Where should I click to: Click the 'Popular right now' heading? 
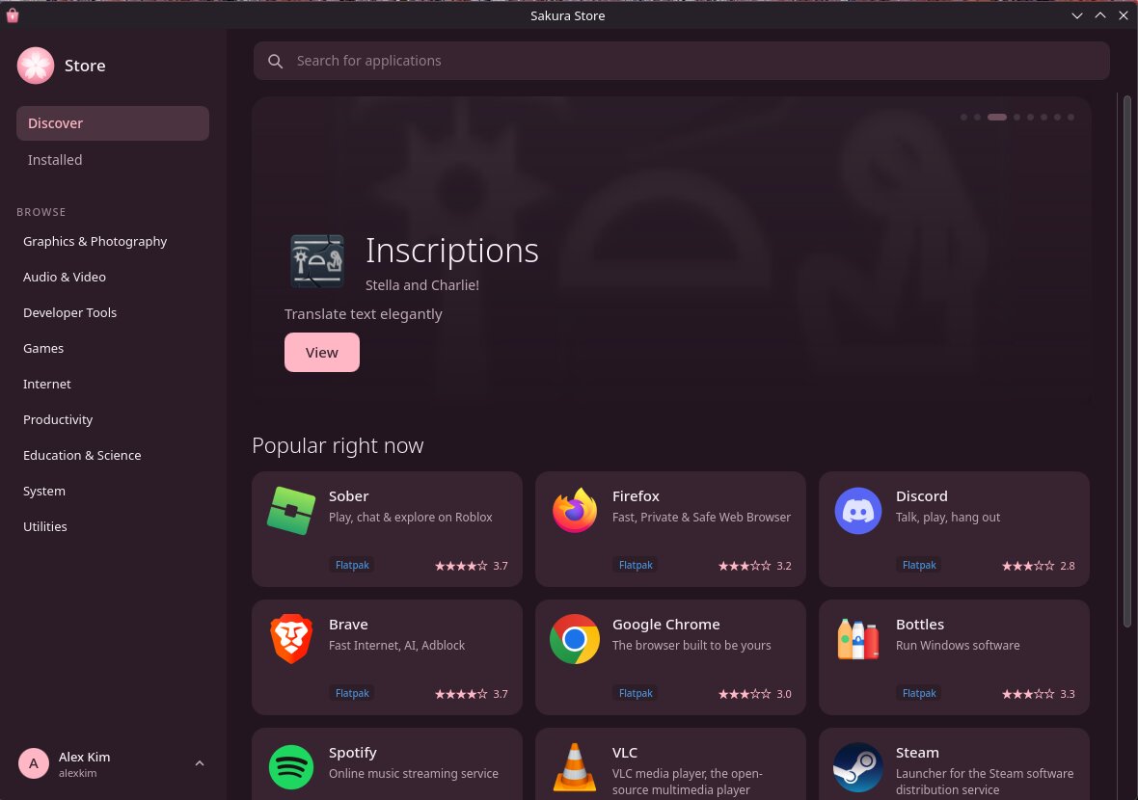(x=338, y=445)
